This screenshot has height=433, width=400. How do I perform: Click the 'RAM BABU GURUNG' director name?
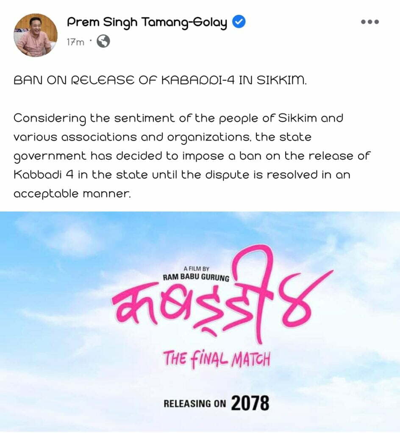point(196,277)
